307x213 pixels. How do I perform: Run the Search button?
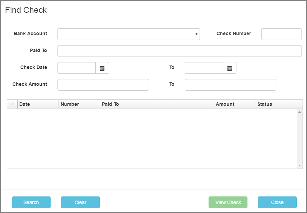(31, 202)
